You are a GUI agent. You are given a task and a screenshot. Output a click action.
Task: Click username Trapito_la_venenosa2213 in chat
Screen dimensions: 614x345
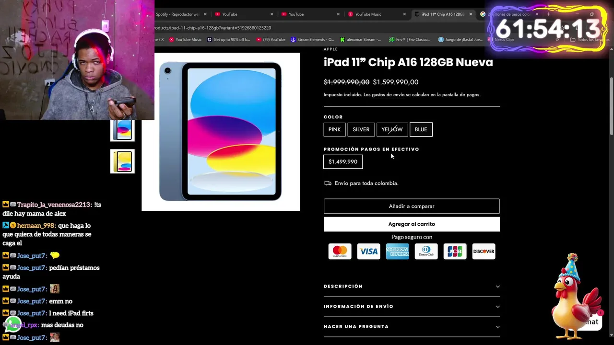(x=54, y=205)
